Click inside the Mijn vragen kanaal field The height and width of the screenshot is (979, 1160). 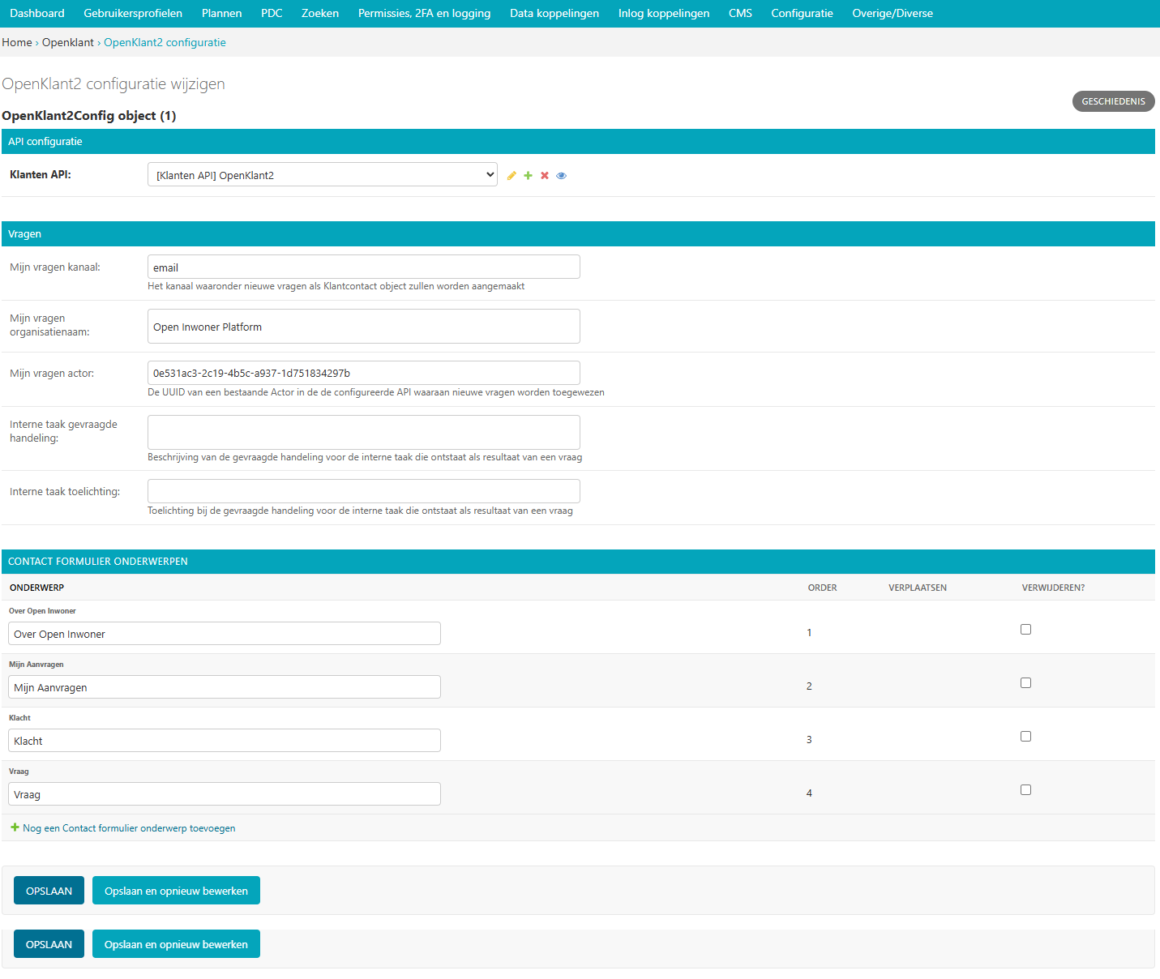[x=363, y=266]
